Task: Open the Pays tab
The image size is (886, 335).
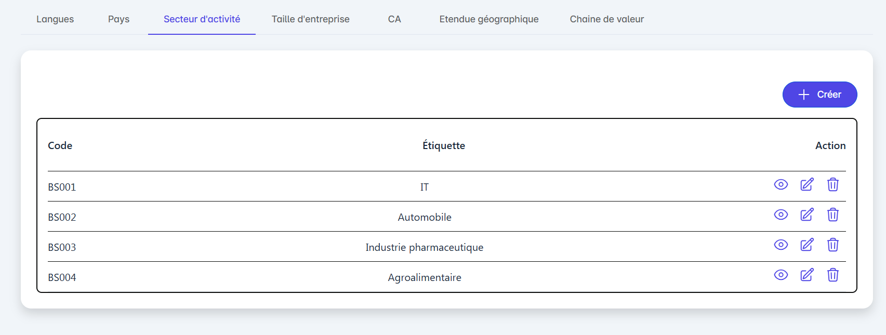Action: [x=118, y=19]
